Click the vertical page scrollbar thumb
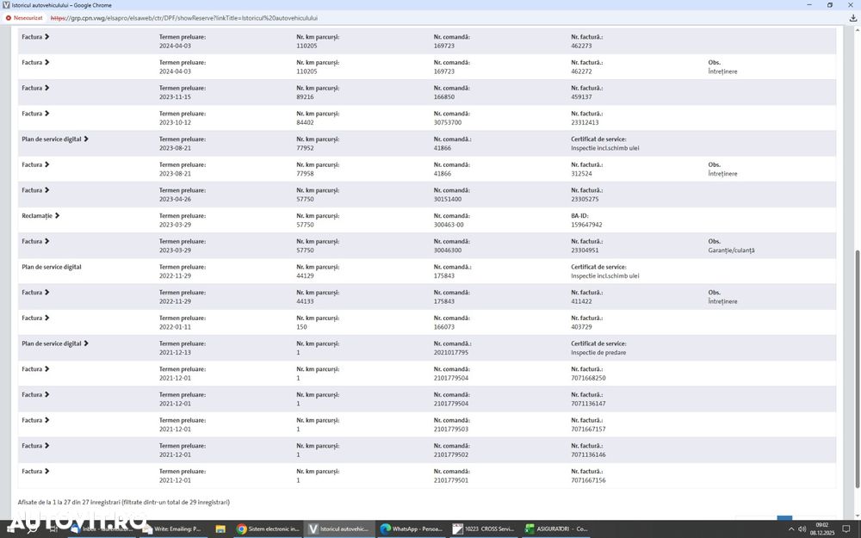This screenshot has width=861, height=538. pyautogui.click(x=858, y=369)
